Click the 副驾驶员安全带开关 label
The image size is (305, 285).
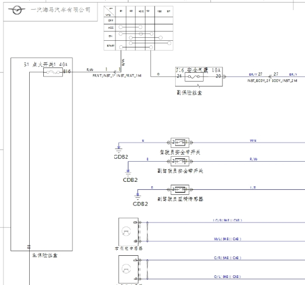[x=180, y=171]
